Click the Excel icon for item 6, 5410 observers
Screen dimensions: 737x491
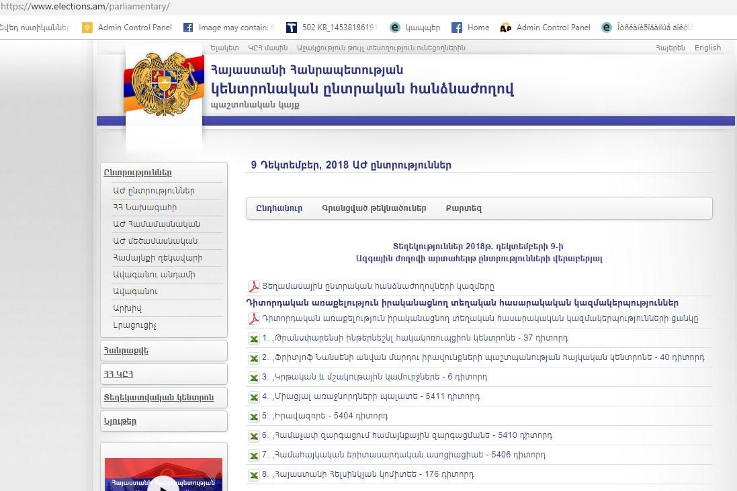tap(254, 436)
